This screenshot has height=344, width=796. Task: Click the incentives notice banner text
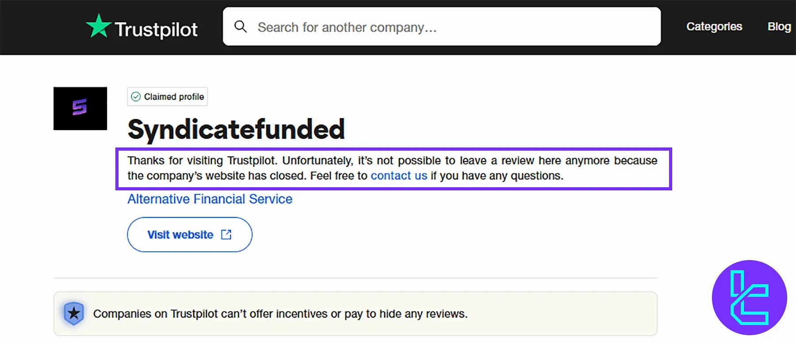[x=280, y=314]
